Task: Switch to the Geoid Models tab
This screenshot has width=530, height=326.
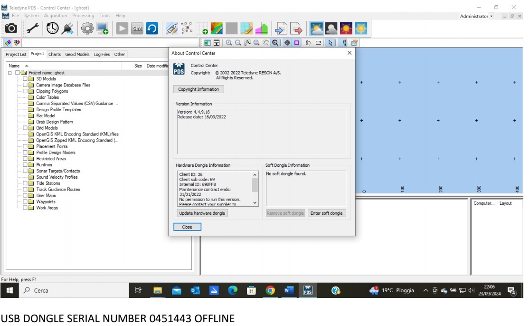Action: click(x=77, y=54)
